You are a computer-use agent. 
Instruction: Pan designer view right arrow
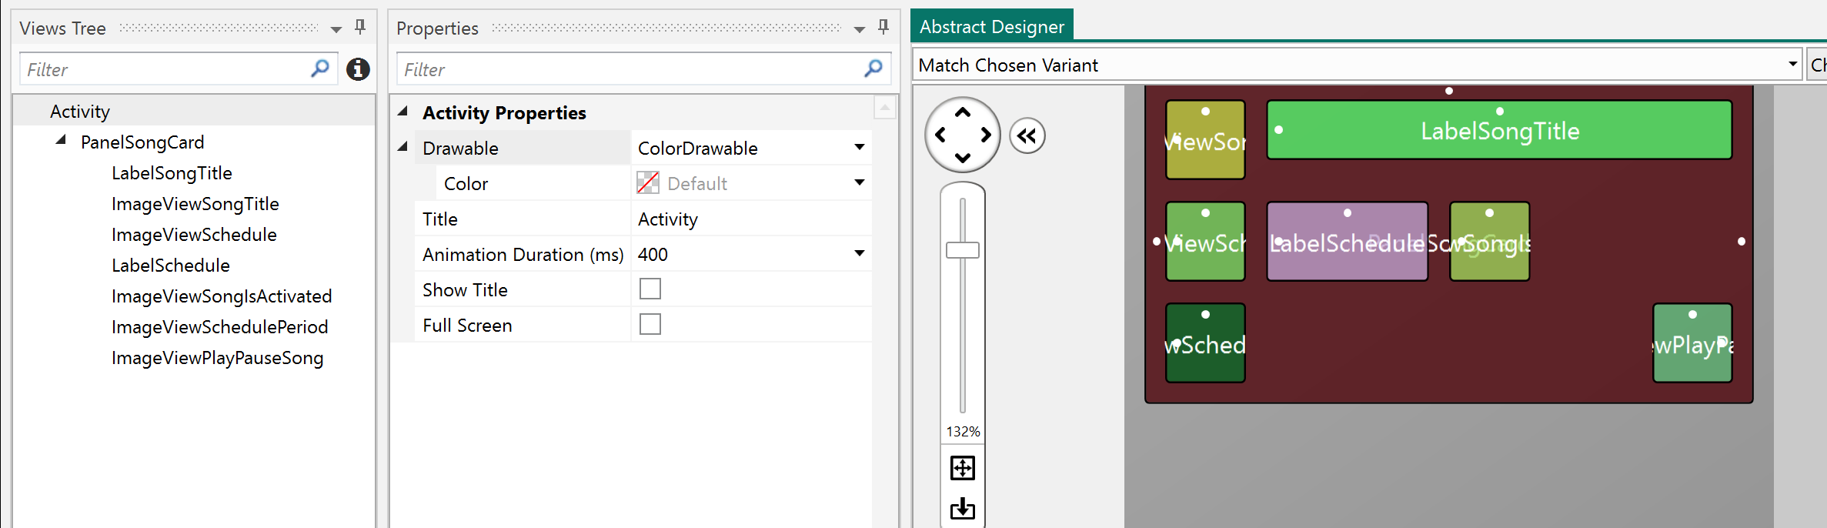click(986, 135)
